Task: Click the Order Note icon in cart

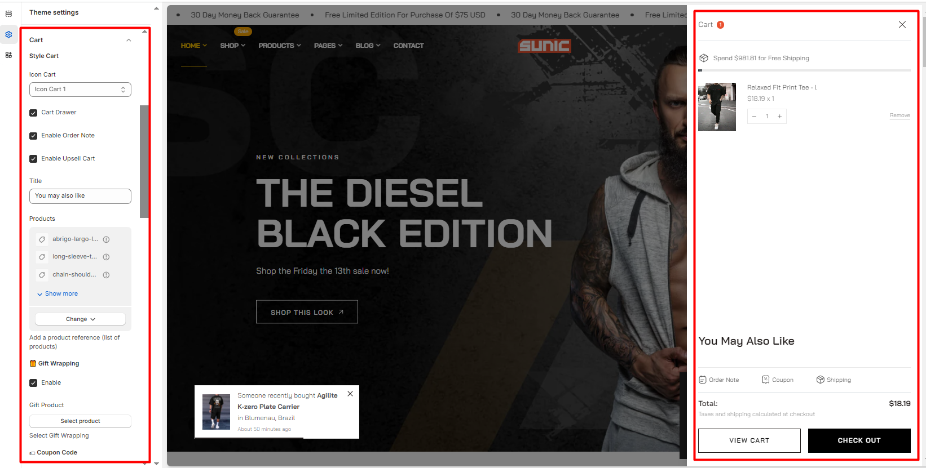Action: 703,380
